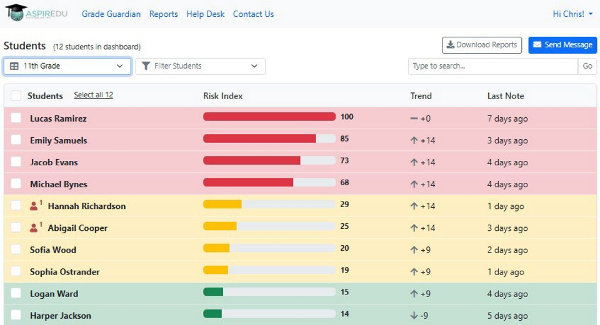
Task: Click the up arrow trend icon for Emily Samuels
Action: (x=414, y=140)
